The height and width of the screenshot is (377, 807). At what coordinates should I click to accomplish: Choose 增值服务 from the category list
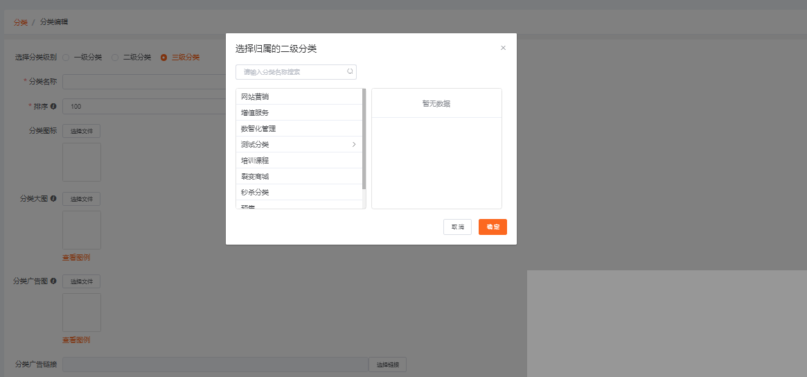point(255,112)
